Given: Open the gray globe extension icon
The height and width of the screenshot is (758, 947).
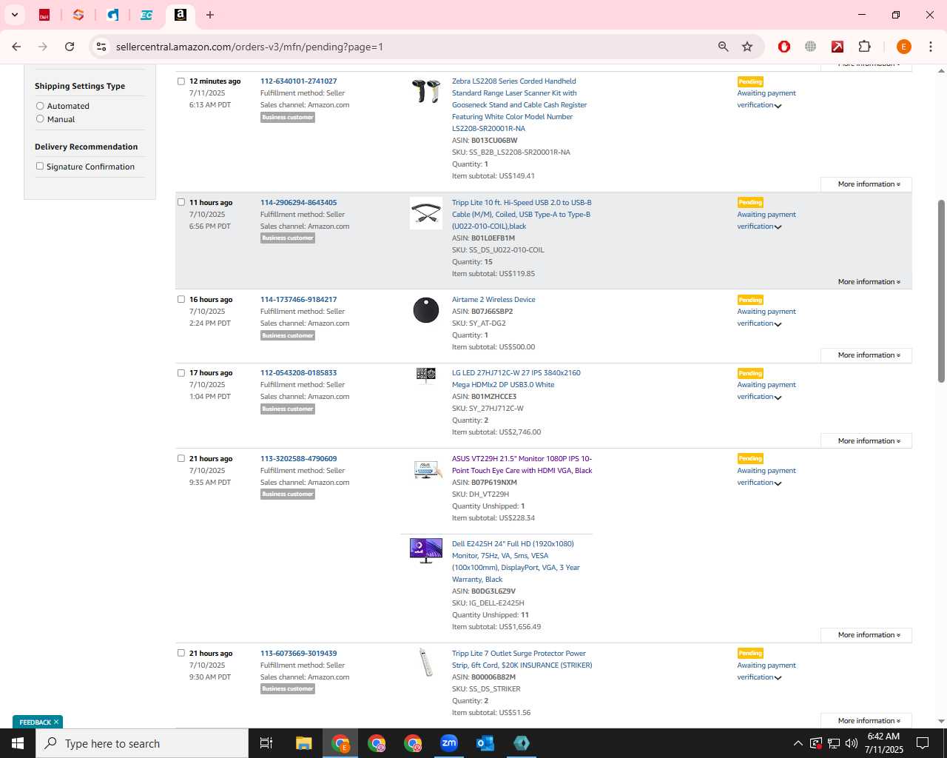Looking at the screenshot, I should 811,47.
